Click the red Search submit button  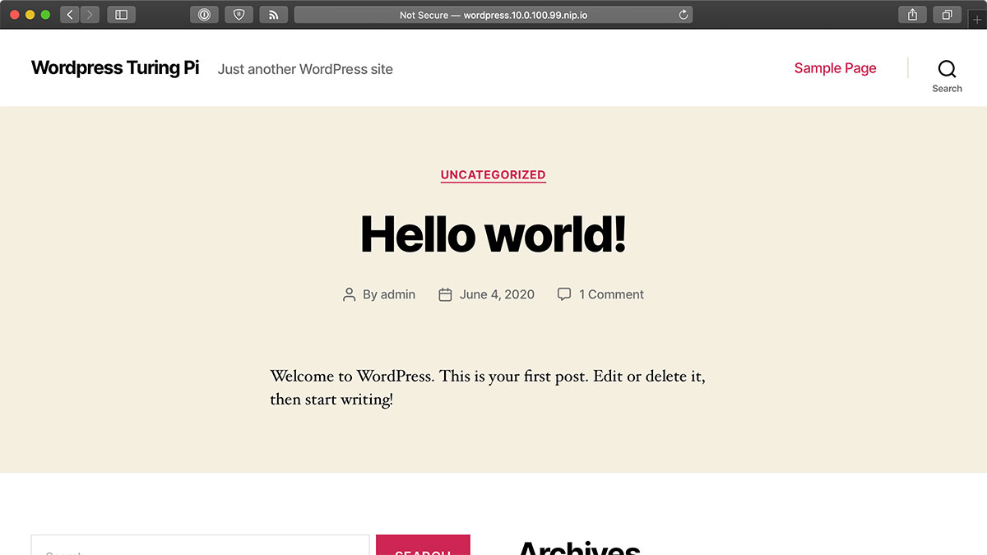(423, 545)
